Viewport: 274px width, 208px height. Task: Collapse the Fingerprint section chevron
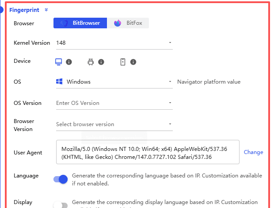(46, 10)
